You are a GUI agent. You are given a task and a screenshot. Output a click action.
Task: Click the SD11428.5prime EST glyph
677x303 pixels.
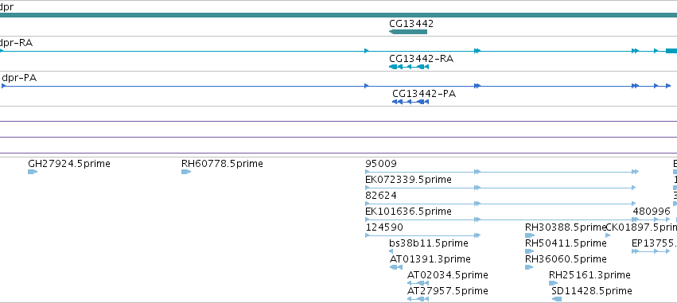pos(557,299)
